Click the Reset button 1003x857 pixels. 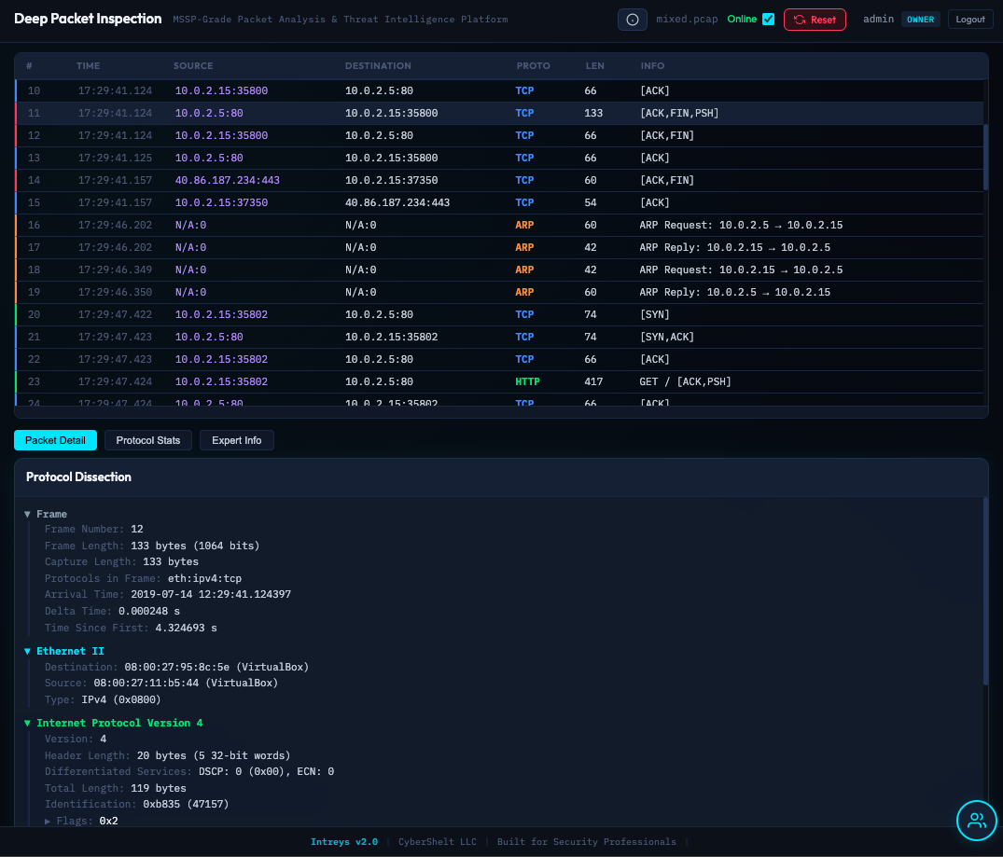pos(815,19)
